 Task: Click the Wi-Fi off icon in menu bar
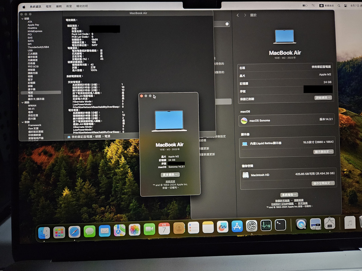[313, 5]
